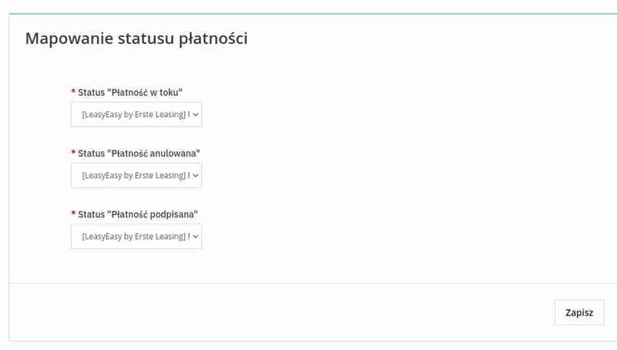Open the "Płatność podpisana" status dropdown

click(x=136, y=236)
